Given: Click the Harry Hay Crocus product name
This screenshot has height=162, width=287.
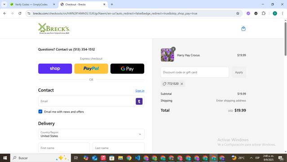Looking at the screenshot, I should [x=188, y=55].
